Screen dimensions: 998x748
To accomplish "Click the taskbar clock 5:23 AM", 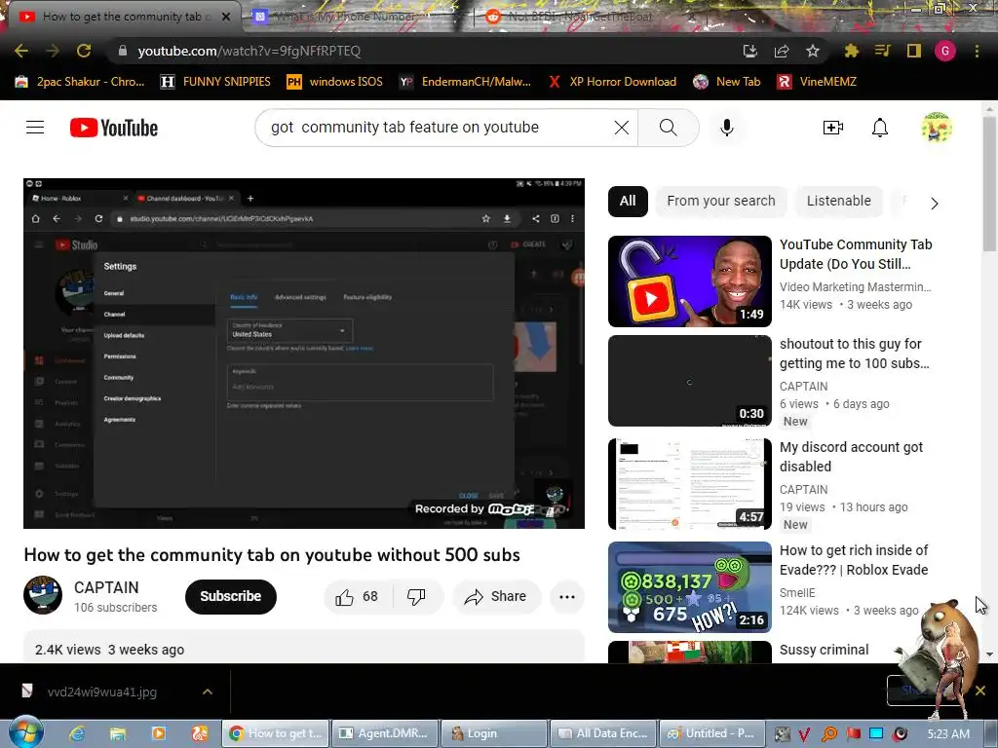I will tap(948, 733).
